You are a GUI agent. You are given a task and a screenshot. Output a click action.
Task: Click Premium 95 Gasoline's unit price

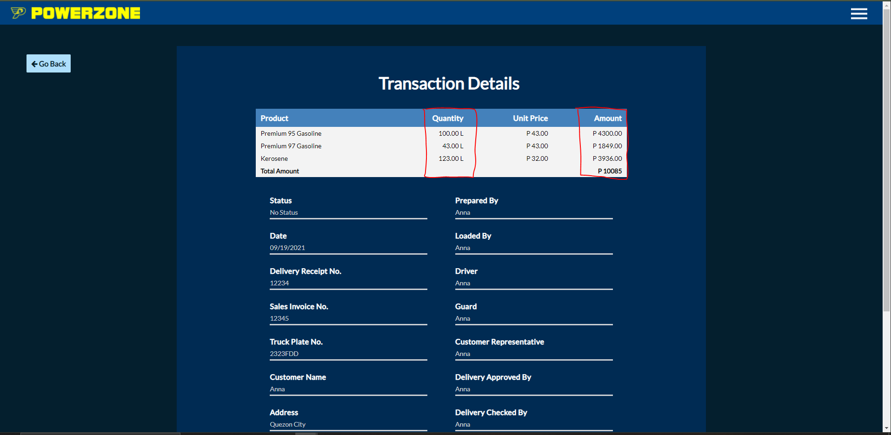click(537, 133)
